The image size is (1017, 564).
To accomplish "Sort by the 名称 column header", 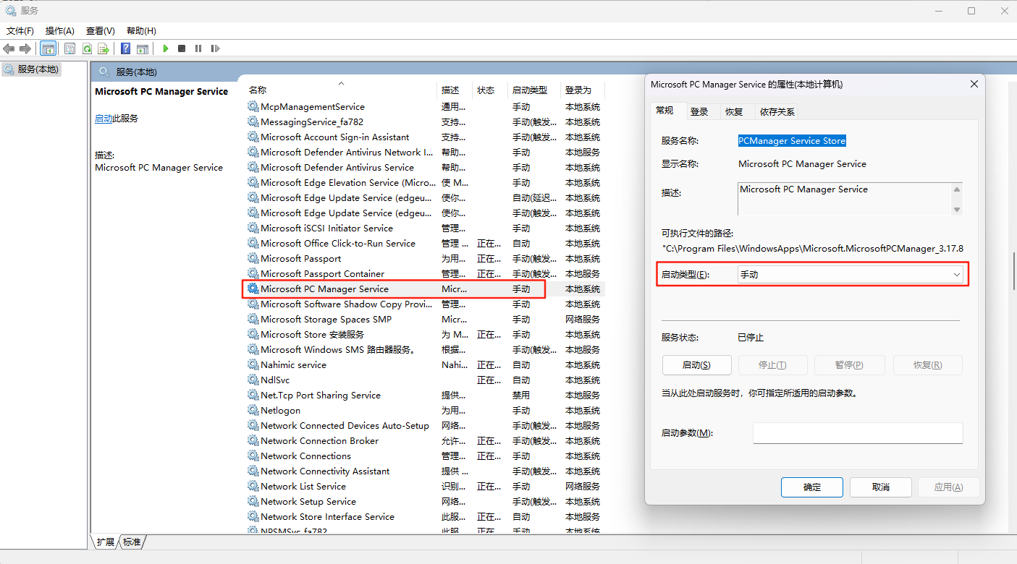I will point(340,90).
